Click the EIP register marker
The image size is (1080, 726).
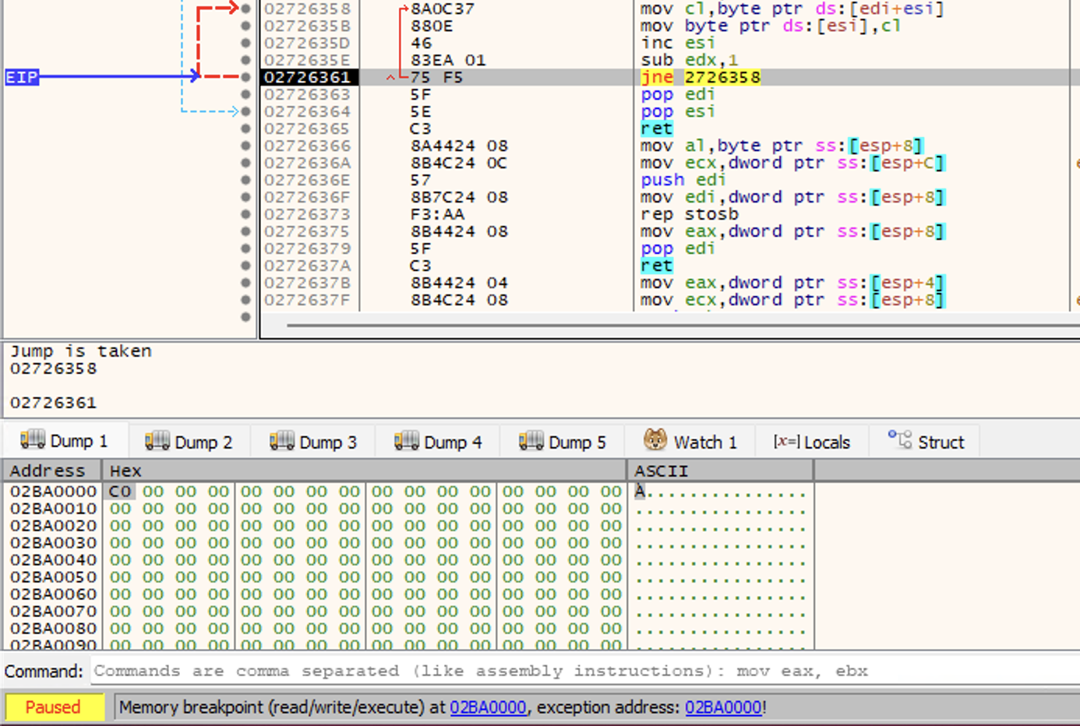tap(22, 77)
